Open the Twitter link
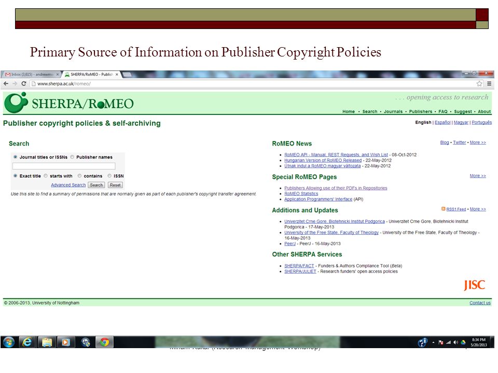The width and height of the screenshot is (498, 373). click(x=459, y=142)
